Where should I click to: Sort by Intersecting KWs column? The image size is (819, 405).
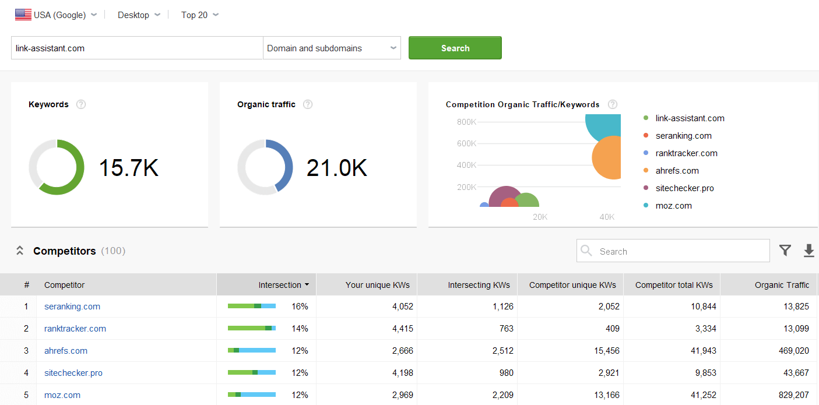tap(467, 285)
